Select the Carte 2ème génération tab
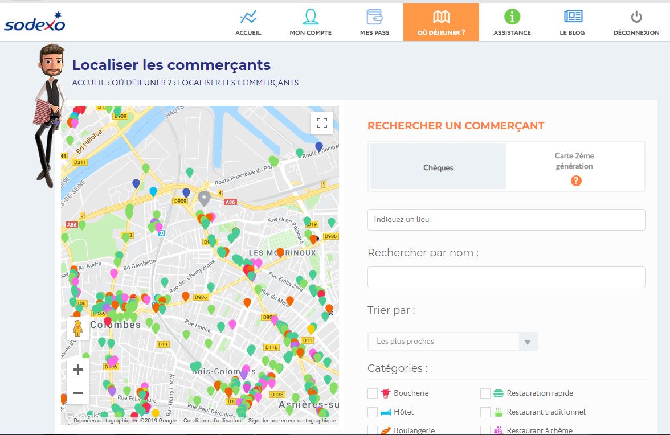The width and height of the screenshot is (670, 435). [575, 161]
